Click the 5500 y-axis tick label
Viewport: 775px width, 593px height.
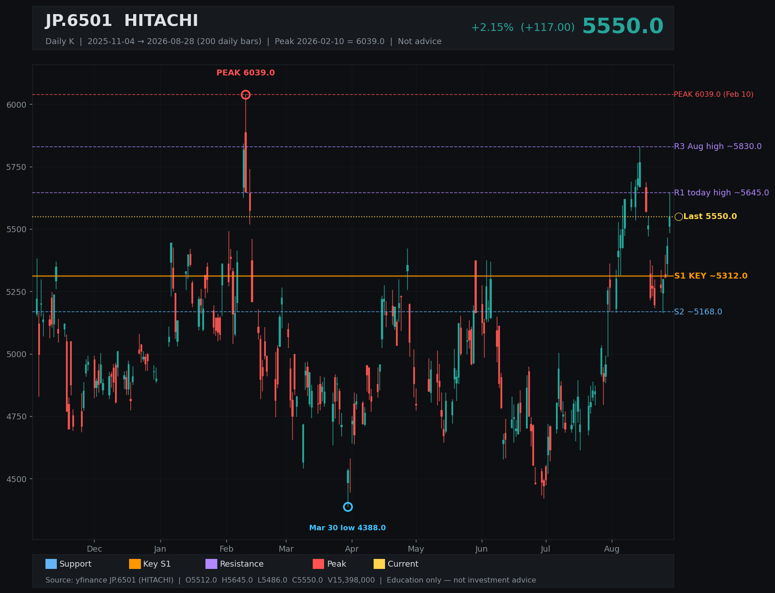tap(16, 229)
